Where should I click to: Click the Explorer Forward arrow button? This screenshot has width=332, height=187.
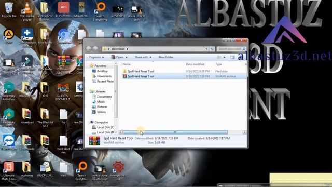(x=95, y=49)
